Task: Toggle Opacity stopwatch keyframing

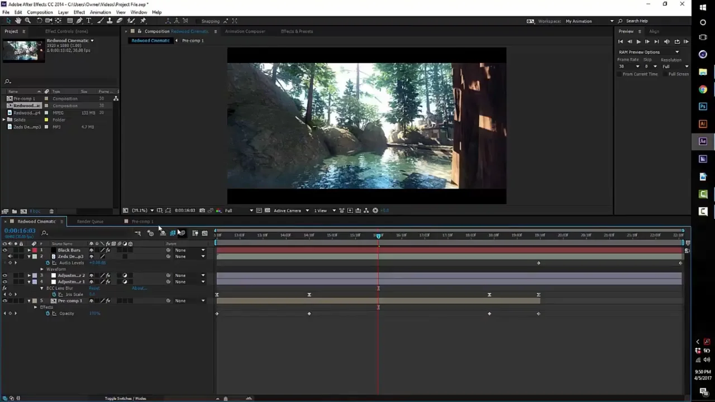Action: [47, 313]
